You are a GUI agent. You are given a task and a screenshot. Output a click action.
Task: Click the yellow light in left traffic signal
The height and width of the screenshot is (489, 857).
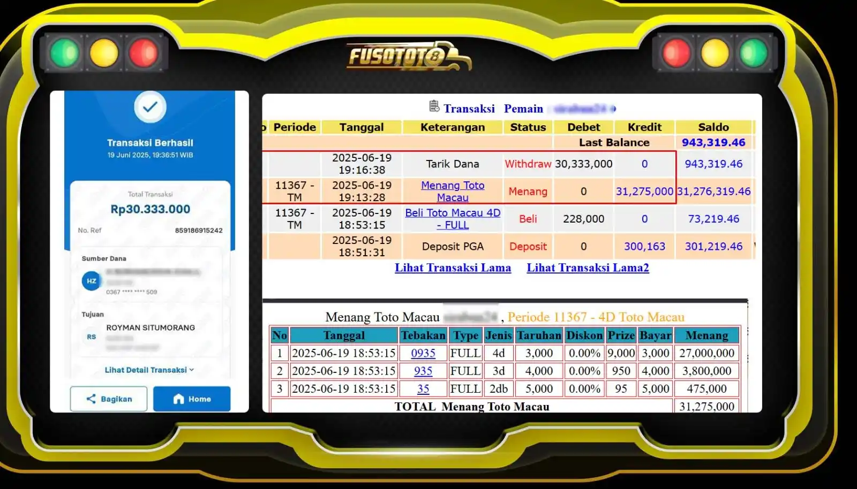[x=104, y=53]
